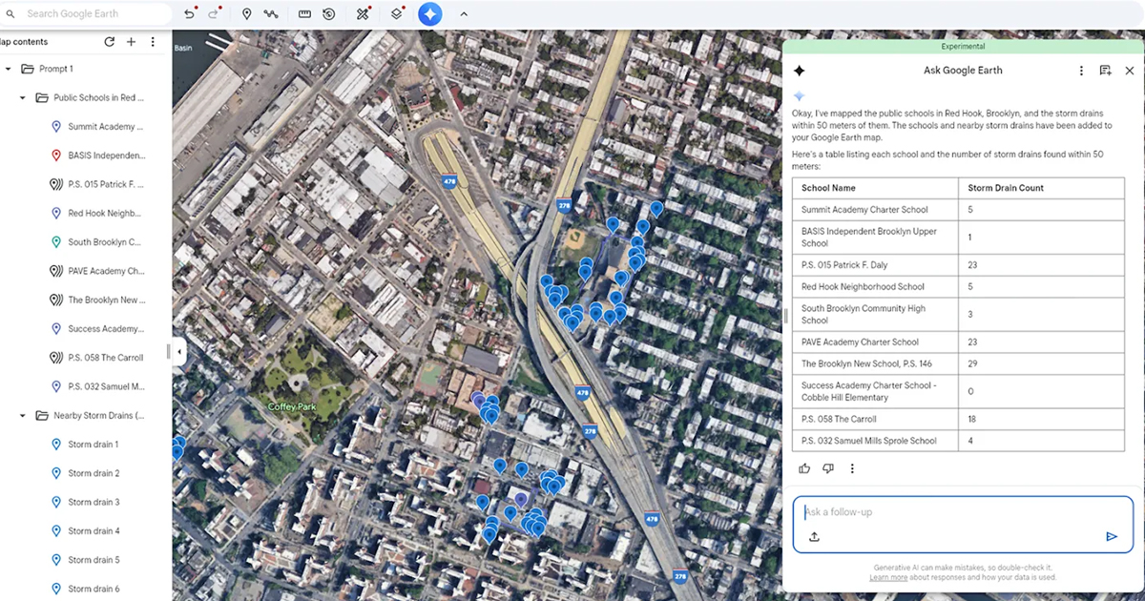Add a new item to Map contents

pyautogui.click(x=132, y=42)
